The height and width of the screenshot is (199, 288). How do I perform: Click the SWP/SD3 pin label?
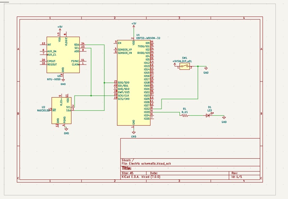(x=123, y=92)
